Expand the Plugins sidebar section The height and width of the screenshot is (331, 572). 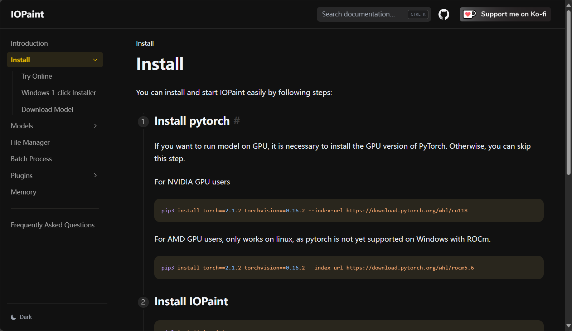tap(55, 176)
